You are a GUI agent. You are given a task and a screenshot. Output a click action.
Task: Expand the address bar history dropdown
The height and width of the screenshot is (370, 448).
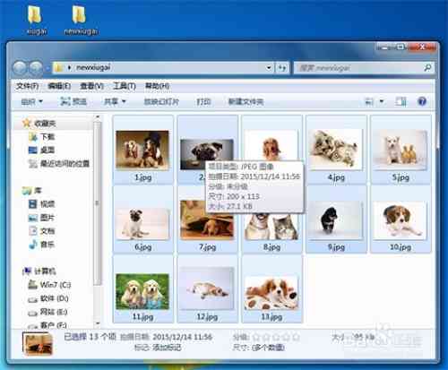[x=269, y=68]
